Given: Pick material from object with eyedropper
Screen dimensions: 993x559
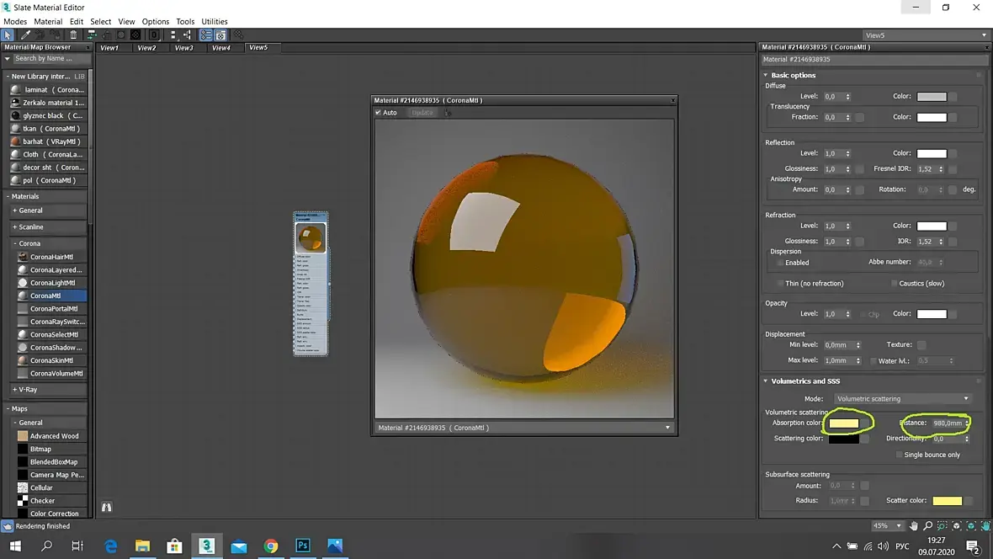Looking at the screenshot, I should pos(25,35).
